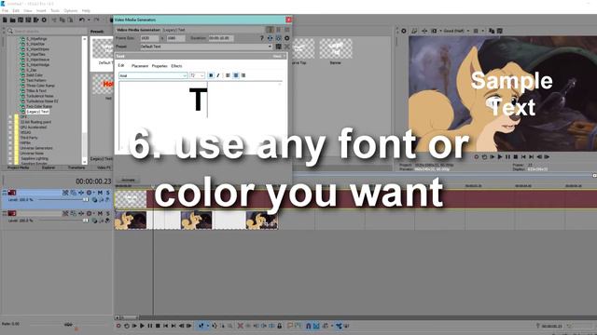Open the Undo history dropdown arrow
597x335 pixels.
tap(89, 20)
